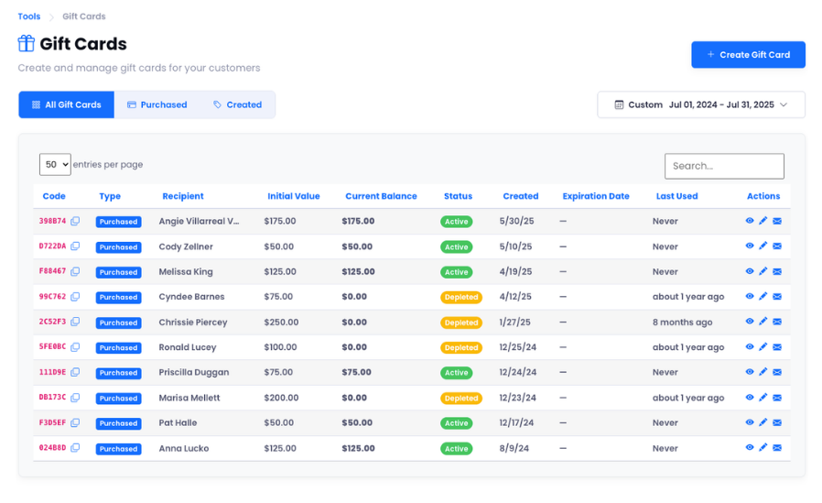Select recipient name Priscilla Duggan

194,372
